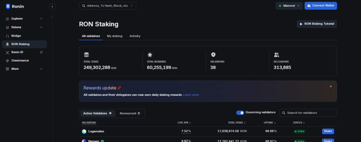Click the pushpin icon beside Rewards update
361x142 pixels.
click(119, 88)
